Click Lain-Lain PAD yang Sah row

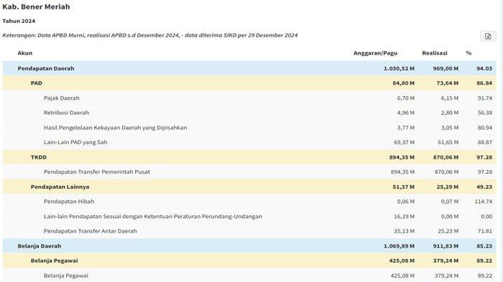(249, 142)
